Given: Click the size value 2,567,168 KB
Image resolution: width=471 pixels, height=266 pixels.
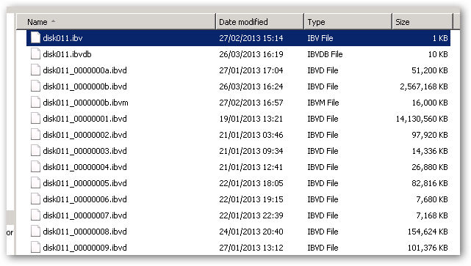Looking at the screenshot, I should tap(424, 86).
